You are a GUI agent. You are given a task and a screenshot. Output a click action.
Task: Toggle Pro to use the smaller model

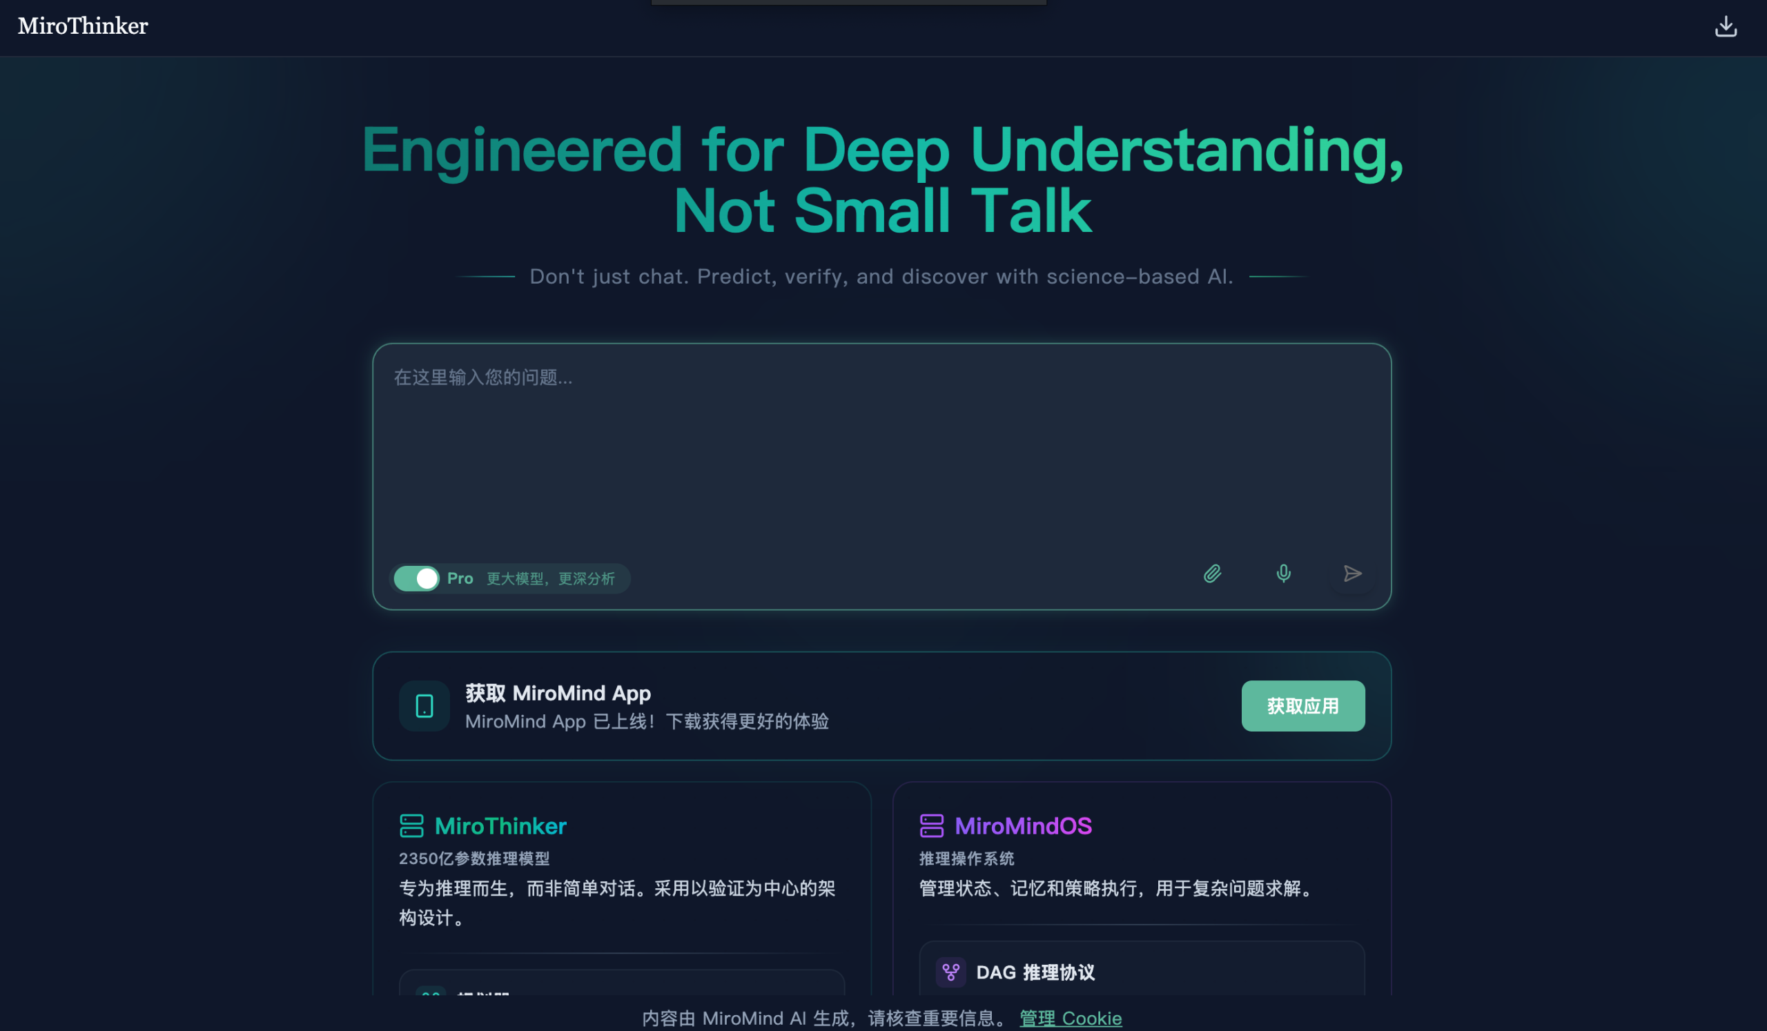416,578
